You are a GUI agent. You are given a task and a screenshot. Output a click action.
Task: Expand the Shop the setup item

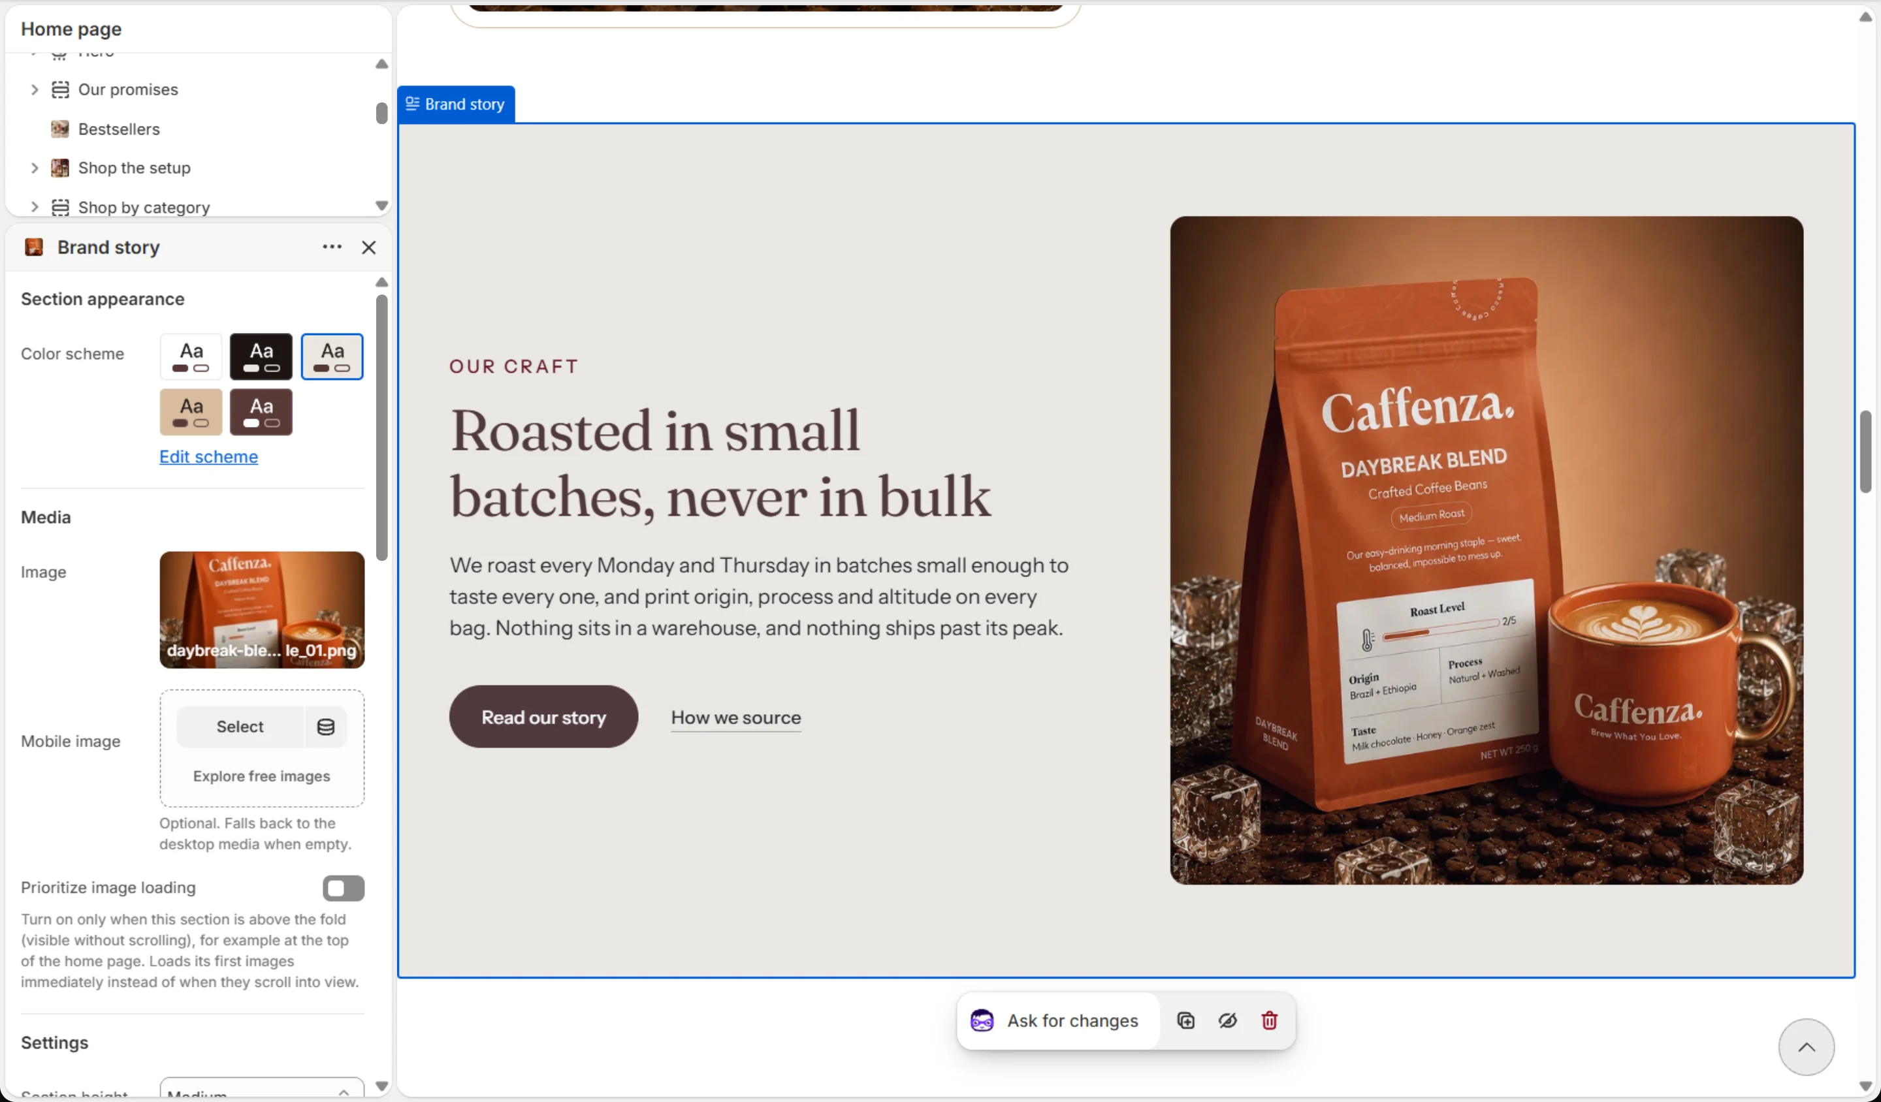(33, 168)
